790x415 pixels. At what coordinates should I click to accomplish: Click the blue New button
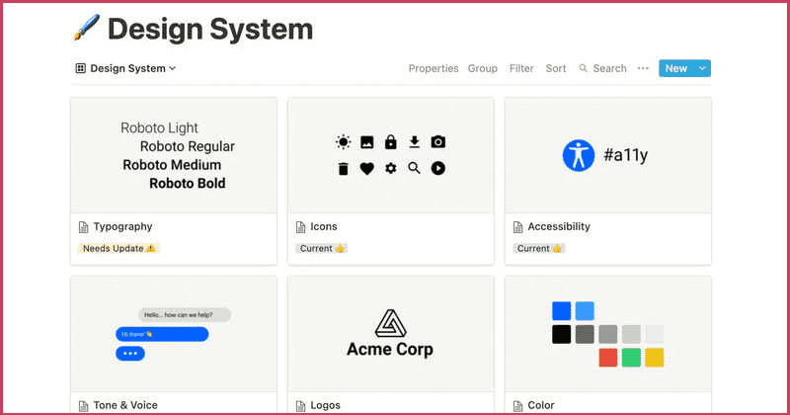(x=676, y=68)
